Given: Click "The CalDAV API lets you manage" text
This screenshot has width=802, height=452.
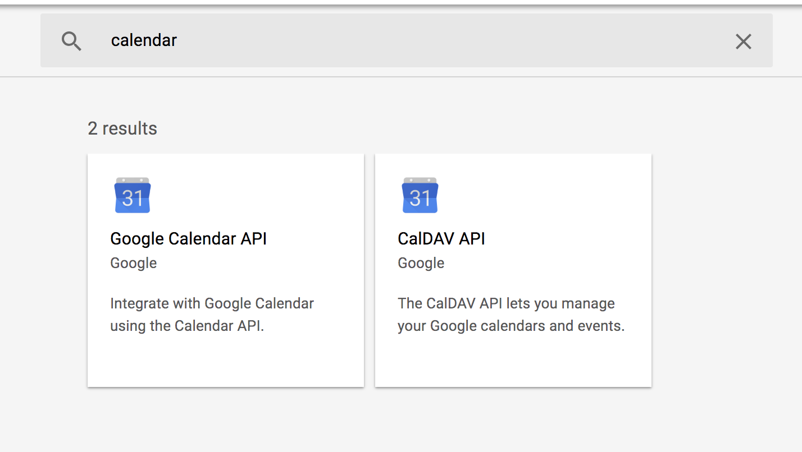Looking at the screenshot, I should point(507,304).
